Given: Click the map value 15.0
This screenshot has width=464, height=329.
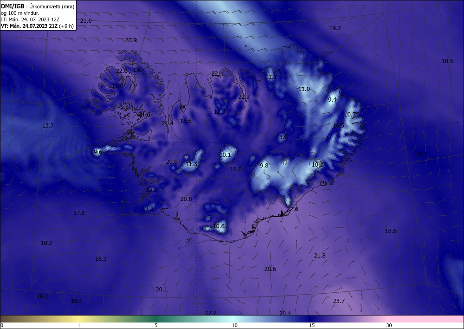Looking at the screenshot, I should coord(117,86).
